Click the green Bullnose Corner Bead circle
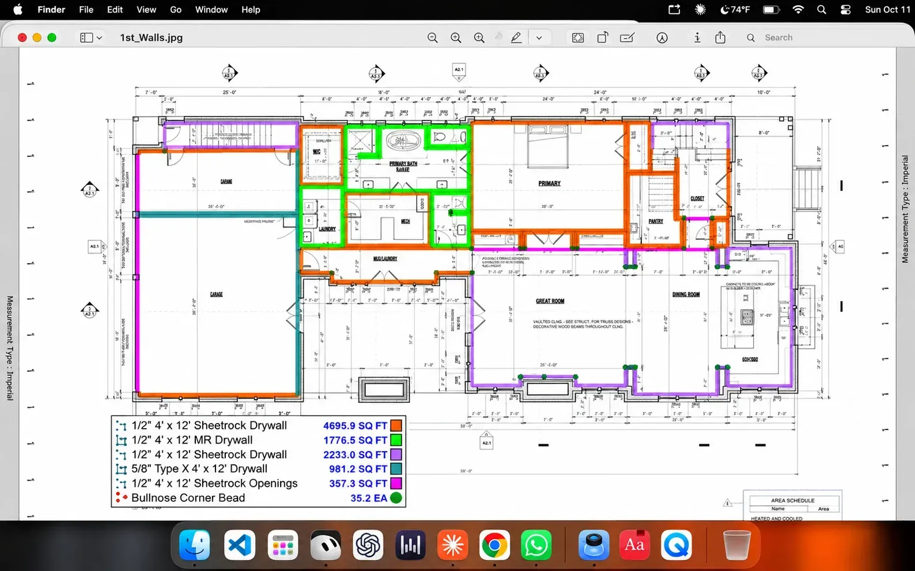915x571 pixels. (396, 498)
